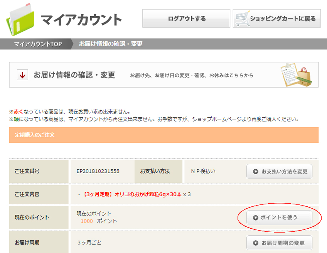Click banner subtitle お届け先、お届け日の変更・確認
This screenshot has width=327, height=253.
192,75
